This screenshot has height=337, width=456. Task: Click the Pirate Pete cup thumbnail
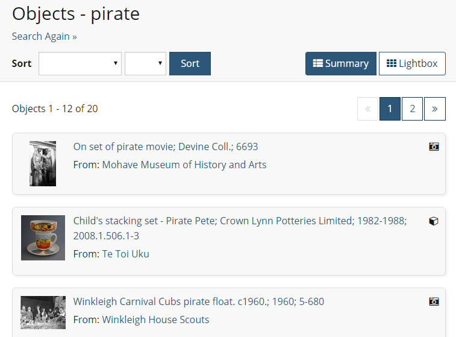click(x=43, y=238)
